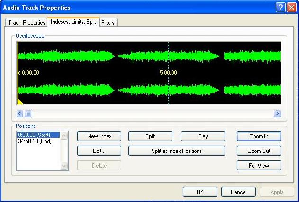Switch to the Track Properties tab
The height and width of the screenshot is (202, 299).
[x=27, y=22]
